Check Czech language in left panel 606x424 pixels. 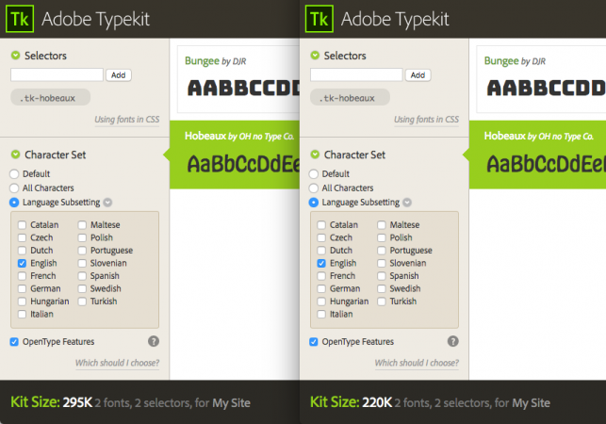(22, 237)
